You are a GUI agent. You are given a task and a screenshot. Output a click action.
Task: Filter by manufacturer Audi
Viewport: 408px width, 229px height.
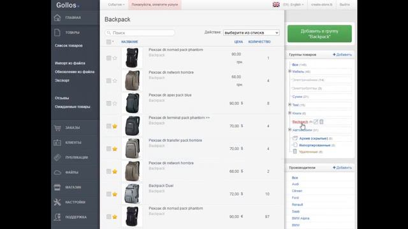295,184
